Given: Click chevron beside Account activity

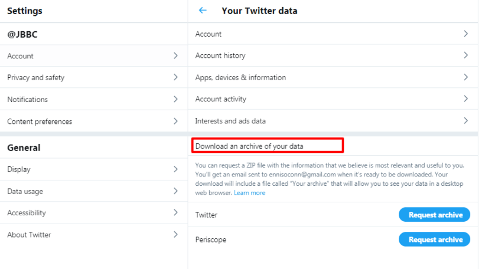Looking at the screenshot, I should pos(466,99).
